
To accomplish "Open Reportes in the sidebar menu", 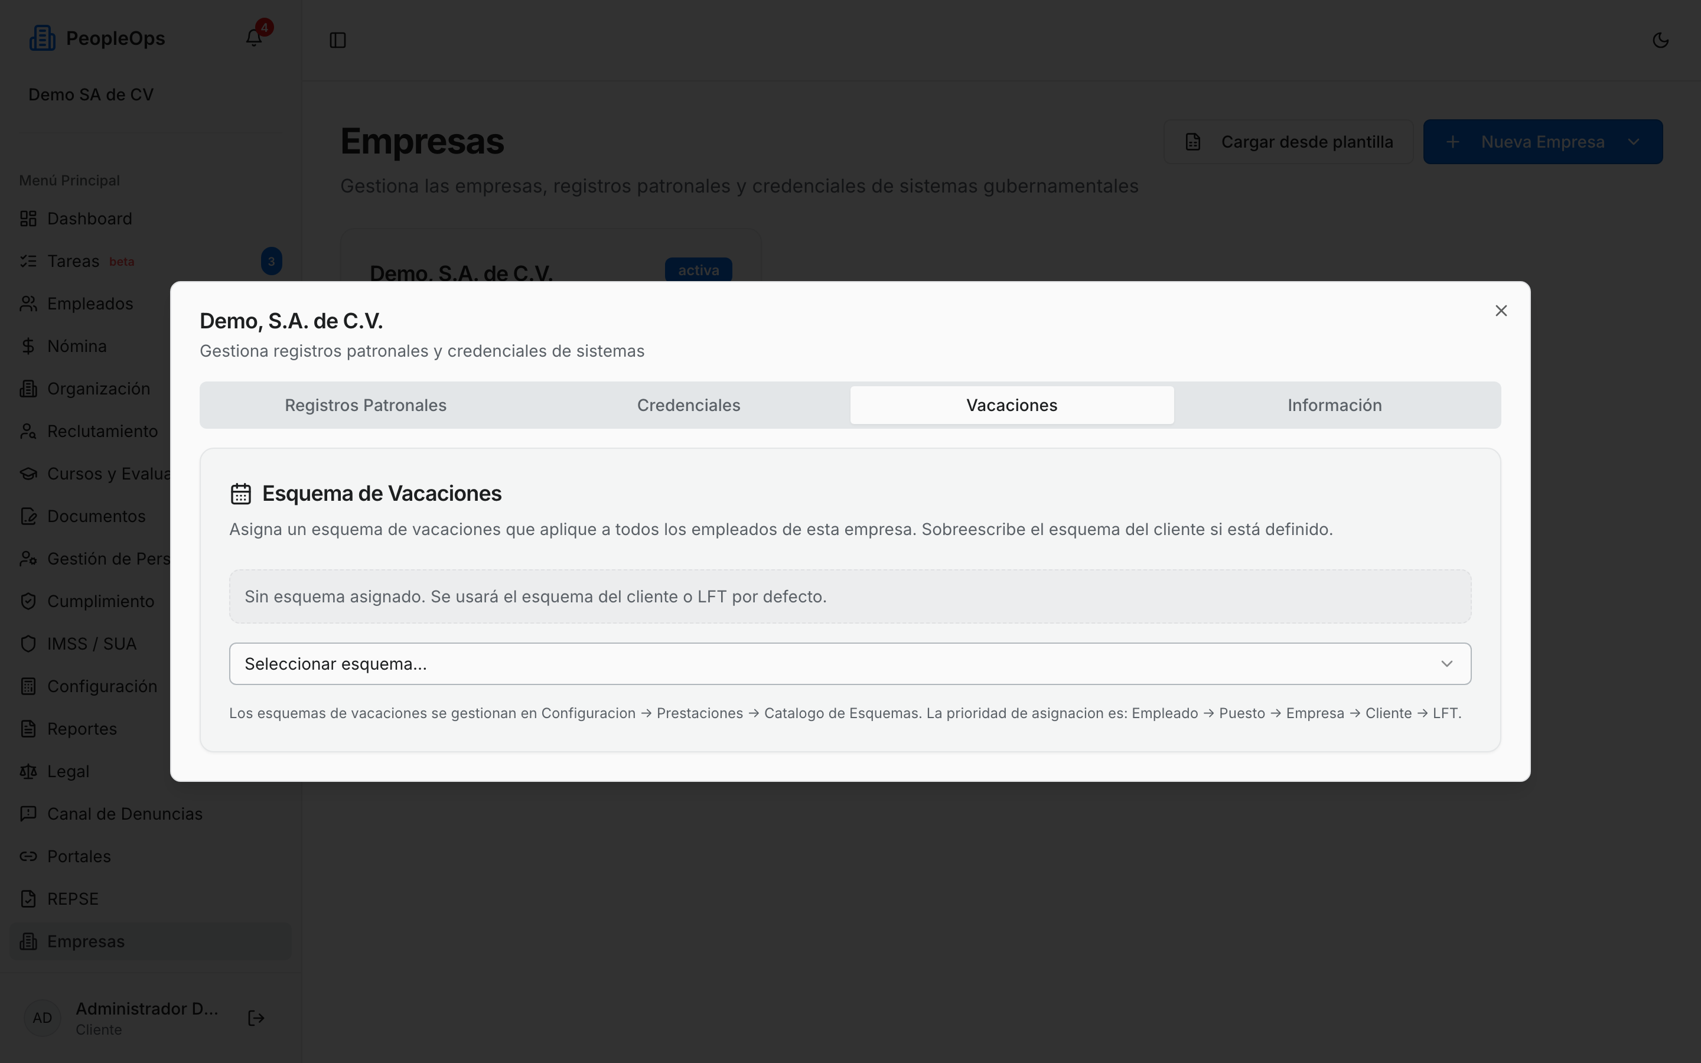I will point(149,729).
